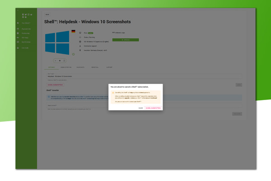Click the Windows 10 logo thumbnail
The width and height of the screenshot is (271, 181).
pyautogui.click(x=56, y=43)
